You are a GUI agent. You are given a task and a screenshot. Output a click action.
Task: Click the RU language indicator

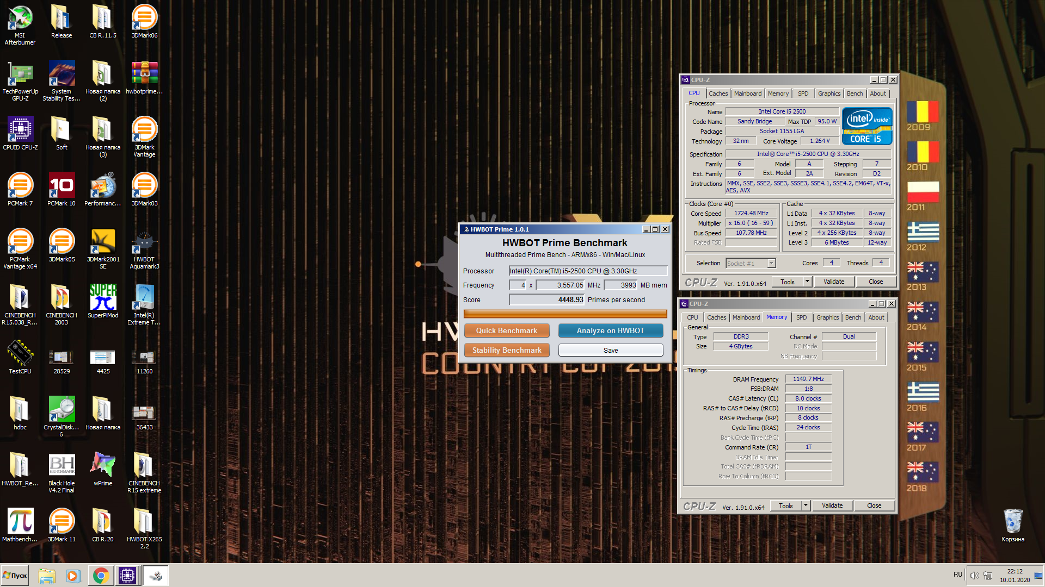pyautogui.click(x=958, y=574)
